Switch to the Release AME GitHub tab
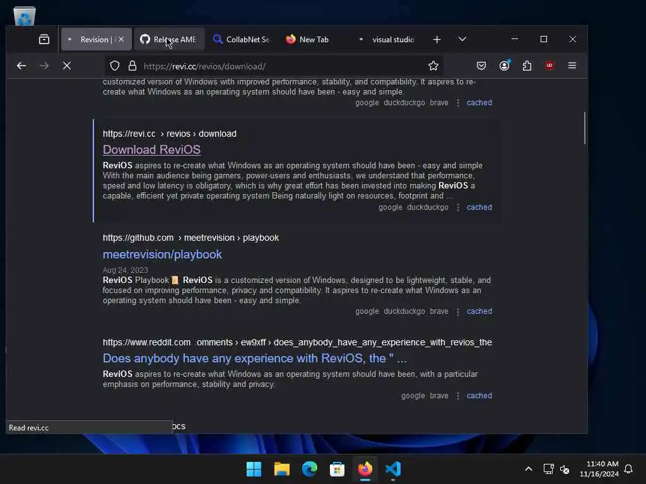 pyautogui.click(x=169, y=40)
